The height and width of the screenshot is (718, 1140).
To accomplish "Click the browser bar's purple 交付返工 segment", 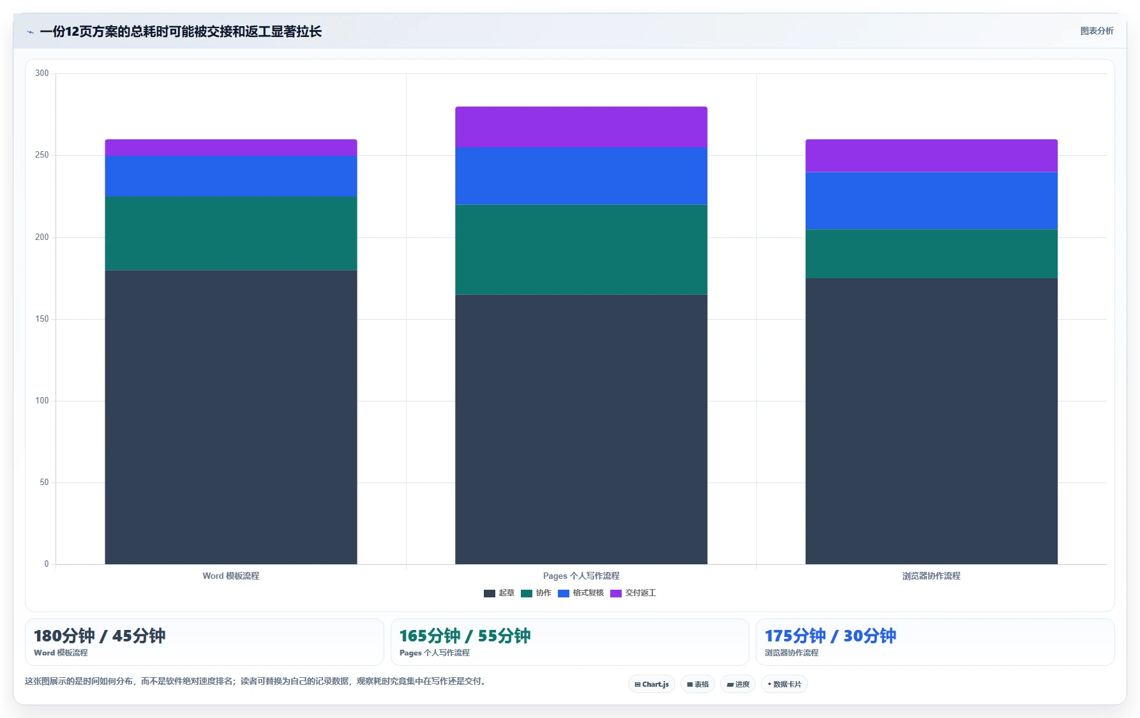I will tap(931, 156).
